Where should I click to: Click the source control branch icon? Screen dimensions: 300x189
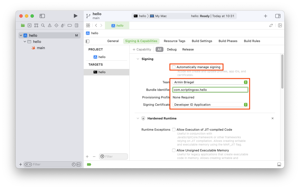[88, 16]
